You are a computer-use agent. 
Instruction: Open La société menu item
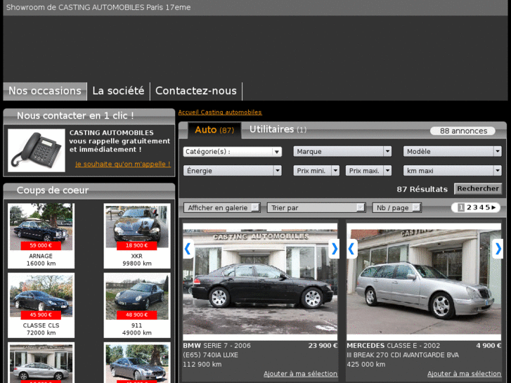click(118, 91)
